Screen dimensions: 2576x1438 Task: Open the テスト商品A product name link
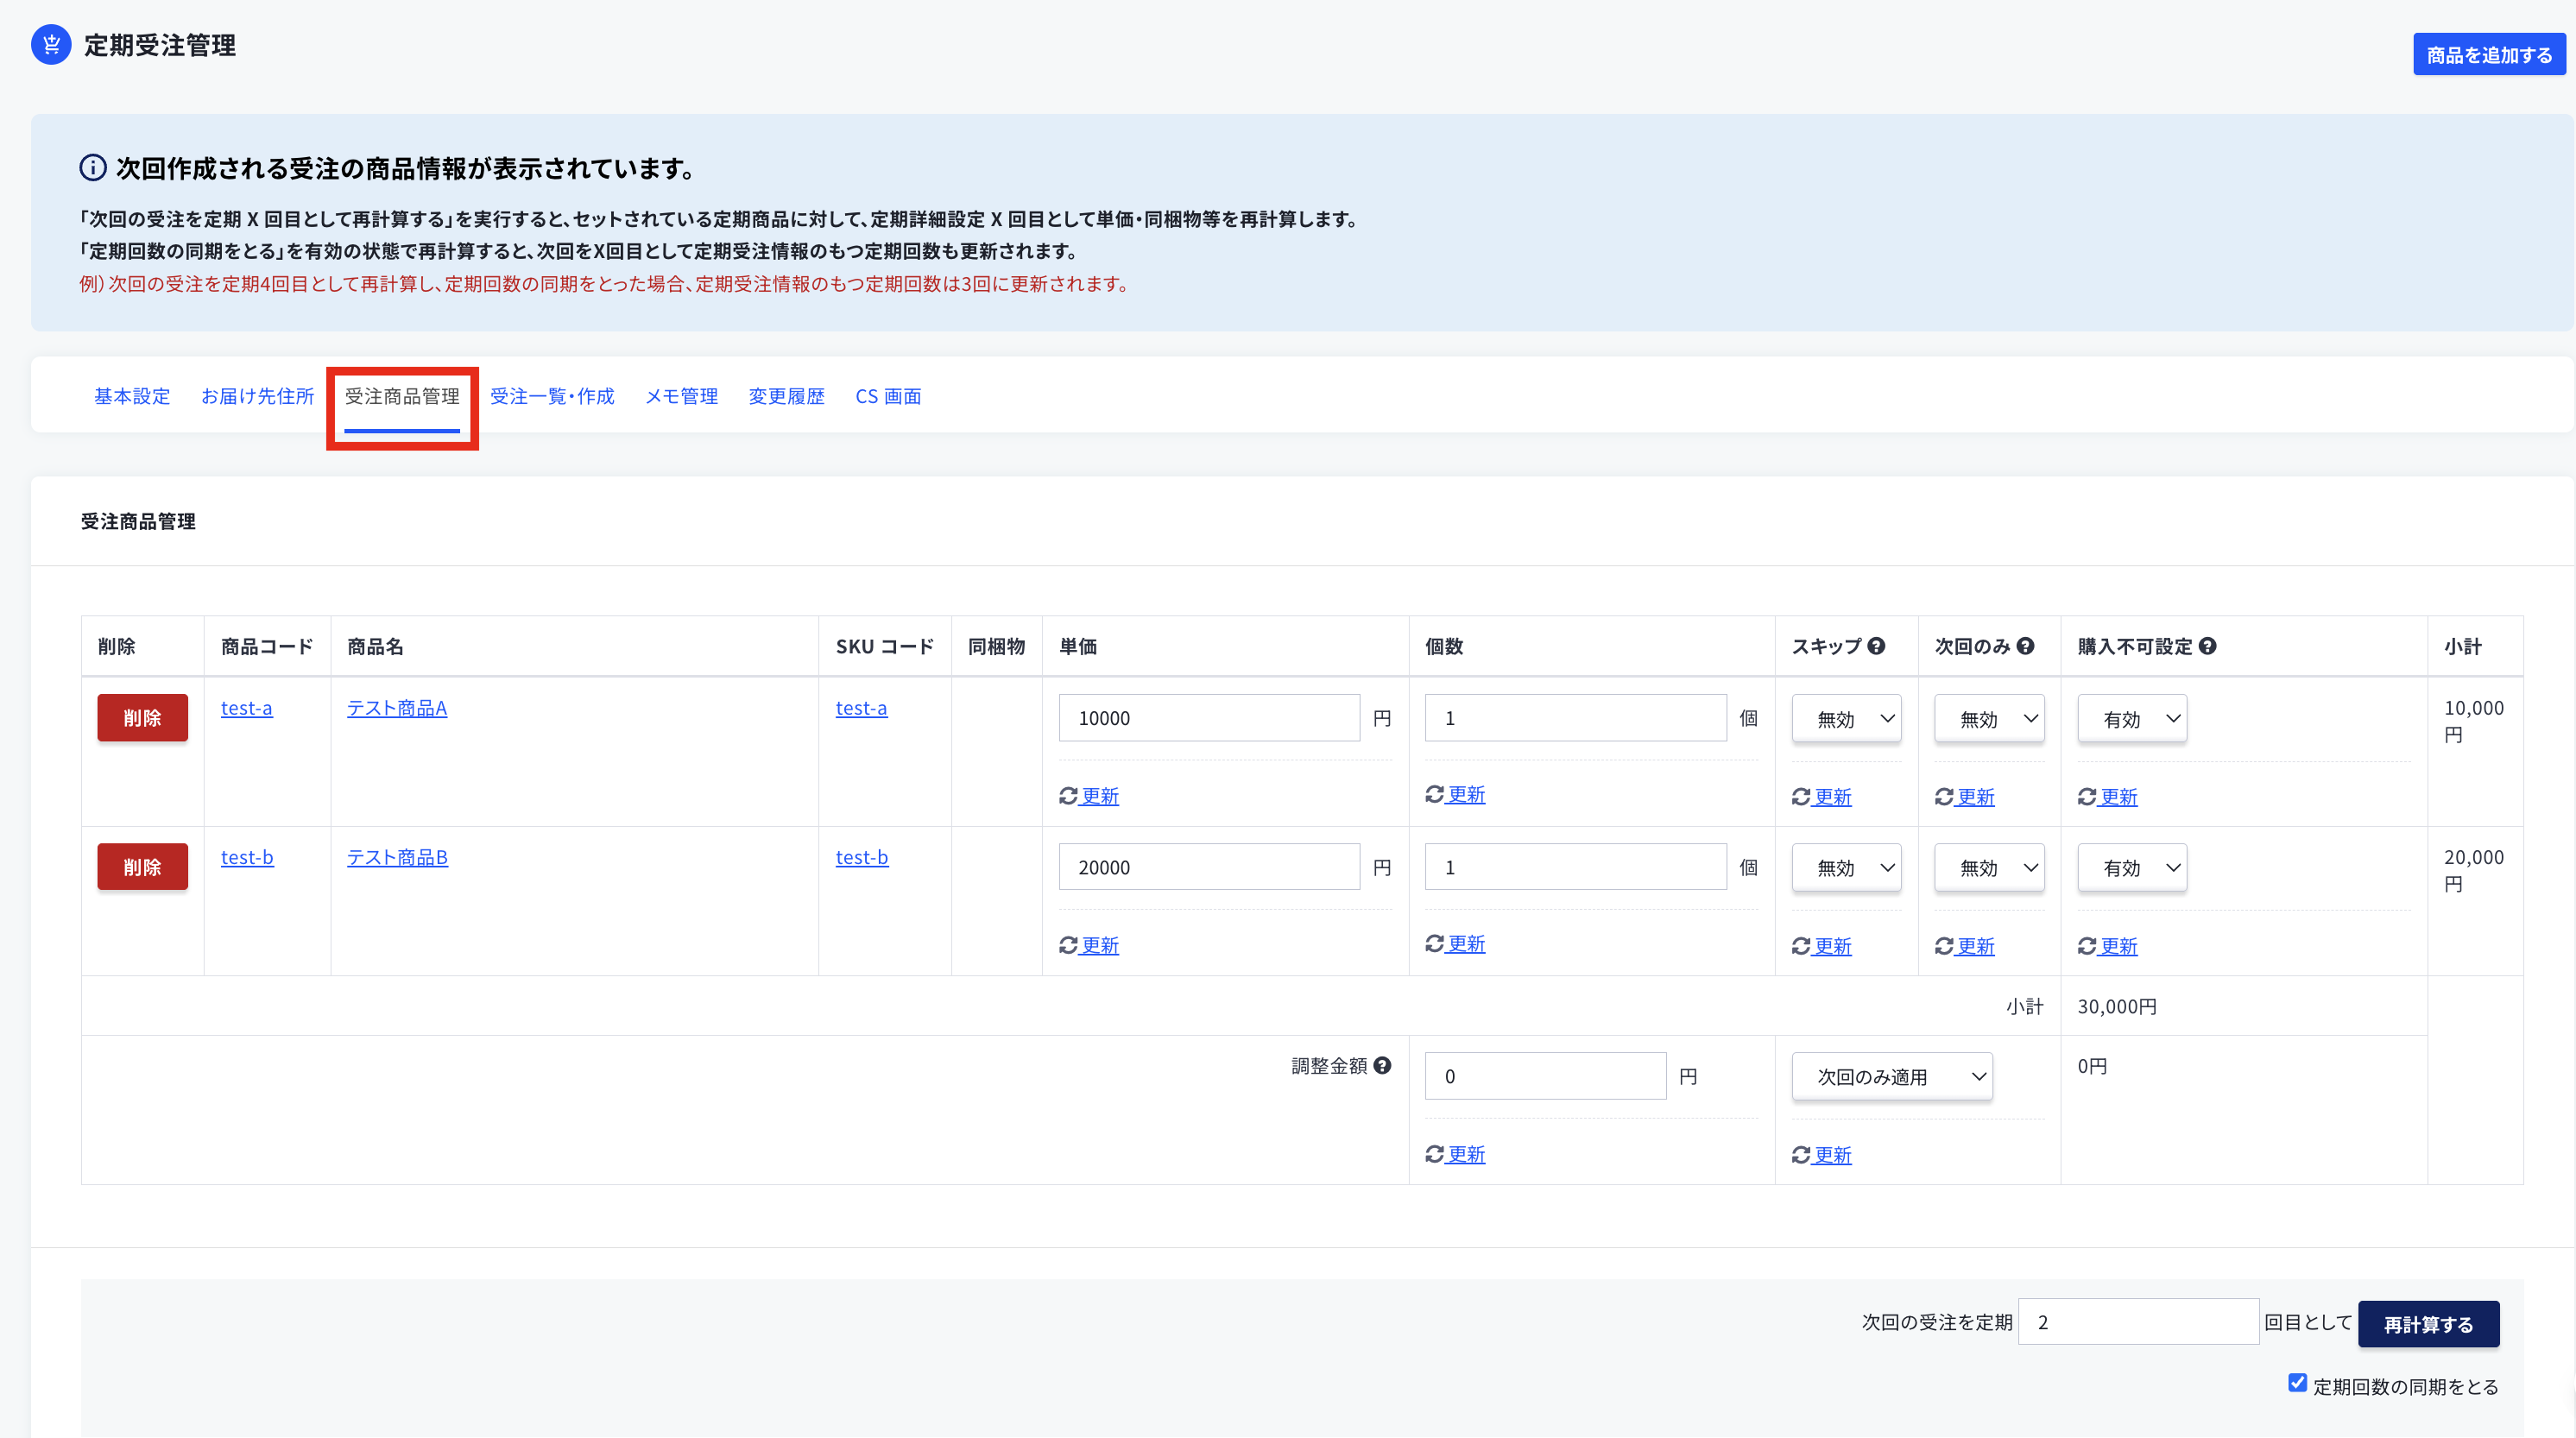tap(397, 708)
